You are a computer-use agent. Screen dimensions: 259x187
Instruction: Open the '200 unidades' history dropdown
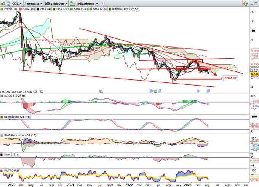[x=56, y=3]
